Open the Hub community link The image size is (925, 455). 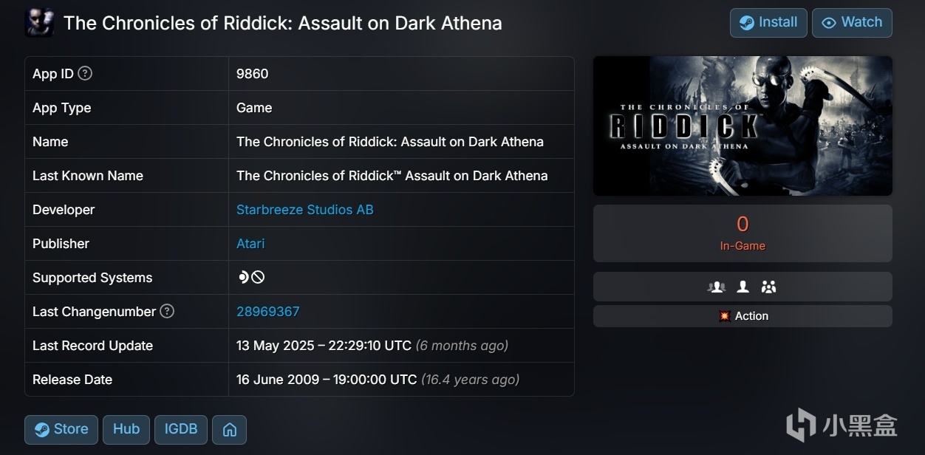tap(126, 429)
